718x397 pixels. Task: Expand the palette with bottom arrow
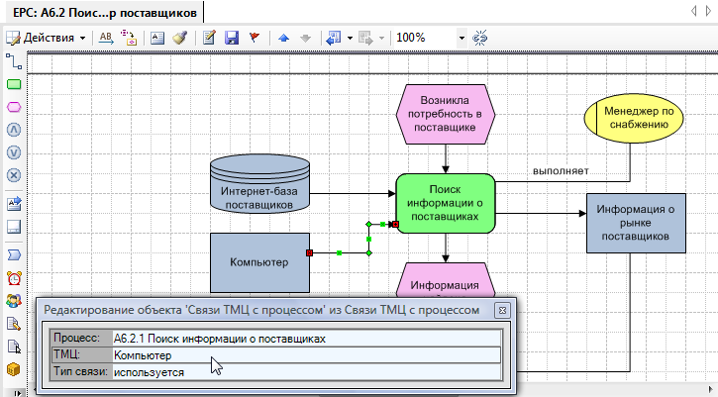(x=18, y=393)
